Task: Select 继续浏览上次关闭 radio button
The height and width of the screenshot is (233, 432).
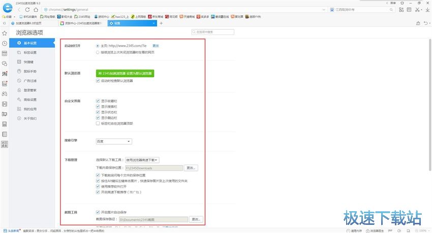Action: 98,52
